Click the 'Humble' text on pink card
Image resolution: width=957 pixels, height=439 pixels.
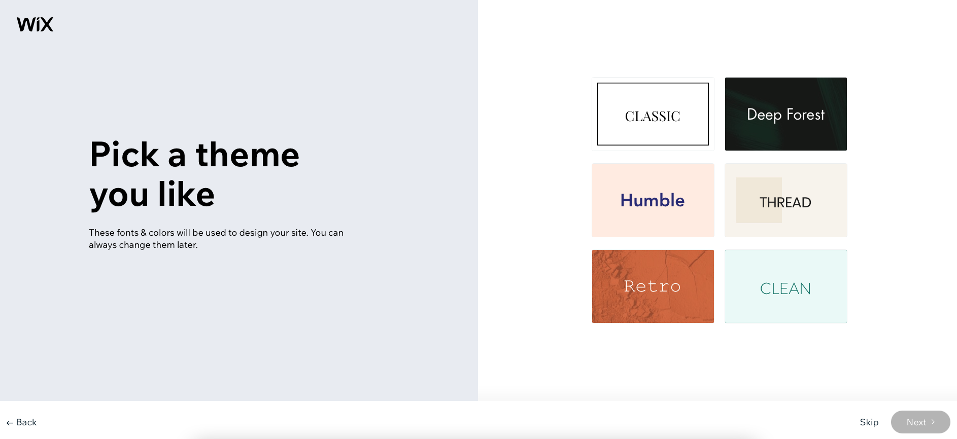pos(653,200)
